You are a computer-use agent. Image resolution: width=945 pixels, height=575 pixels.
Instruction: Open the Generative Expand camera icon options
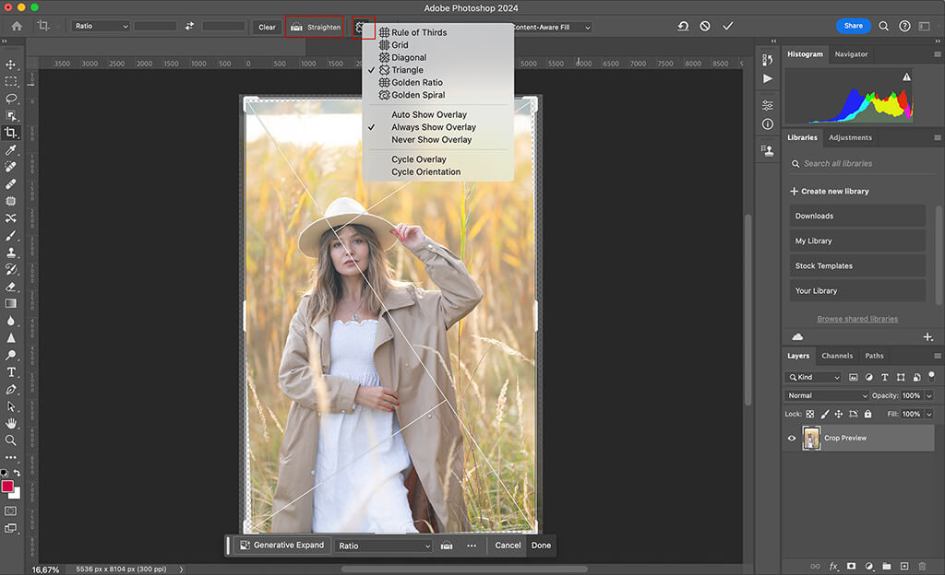[447, 546]
